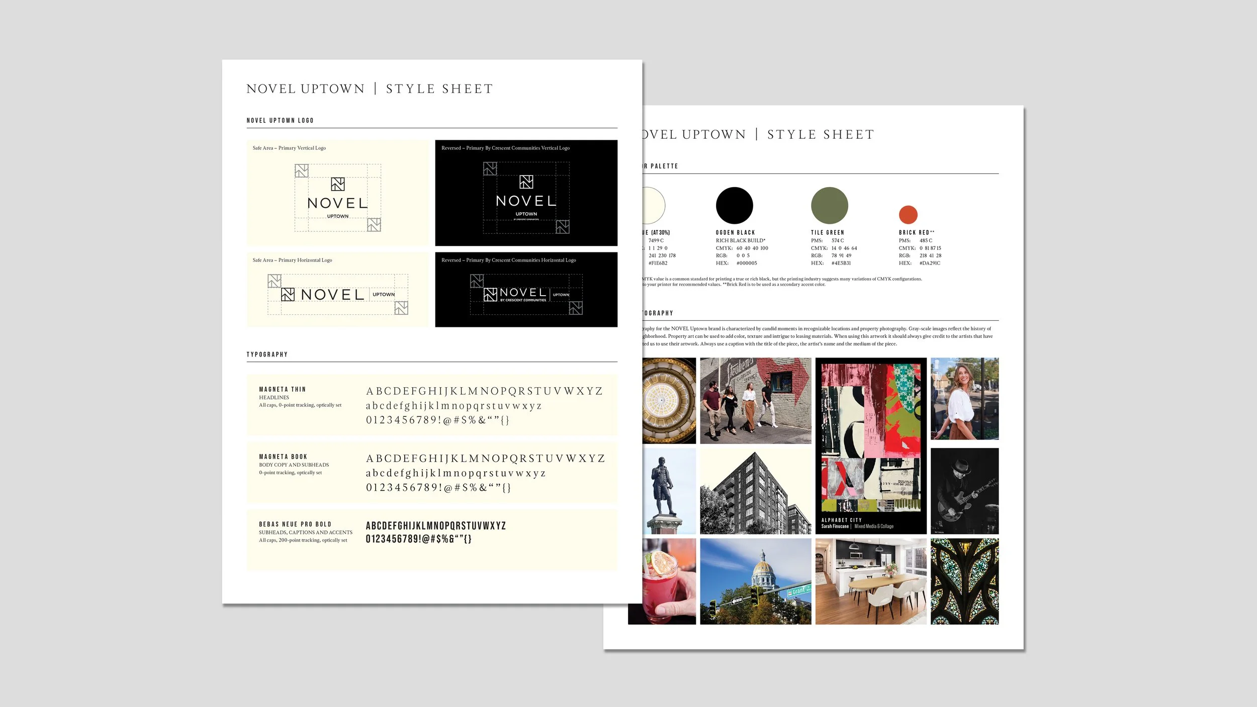The image size is (1257, 707).
Task: Click the cream color swatch labeled AT 30%
Action: (x=654, y=206)
